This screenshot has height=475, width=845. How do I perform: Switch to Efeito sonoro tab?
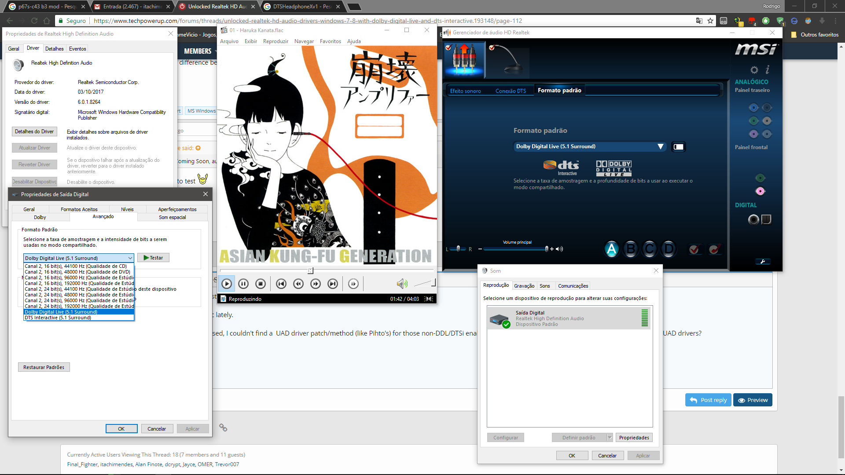pyautogui.click(x=465, y=91)
